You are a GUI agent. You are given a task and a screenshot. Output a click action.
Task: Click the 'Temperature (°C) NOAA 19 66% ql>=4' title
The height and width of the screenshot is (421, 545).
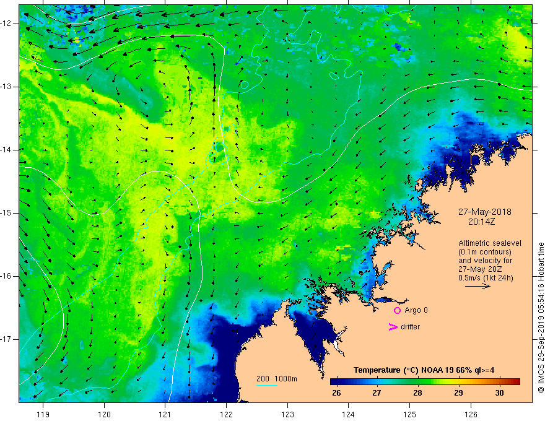tap(424, 370)
